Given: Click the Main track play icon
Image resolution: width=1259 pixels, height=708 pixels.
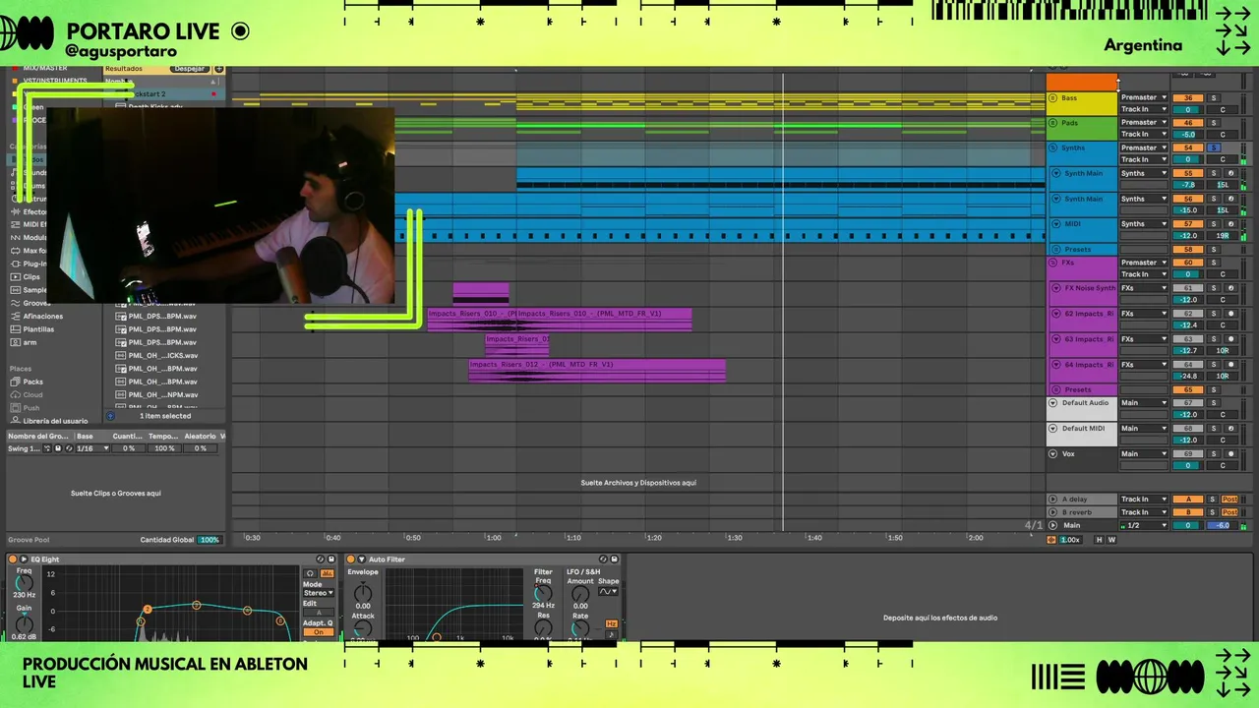Looking at the screenshot, I should 1052,525.
